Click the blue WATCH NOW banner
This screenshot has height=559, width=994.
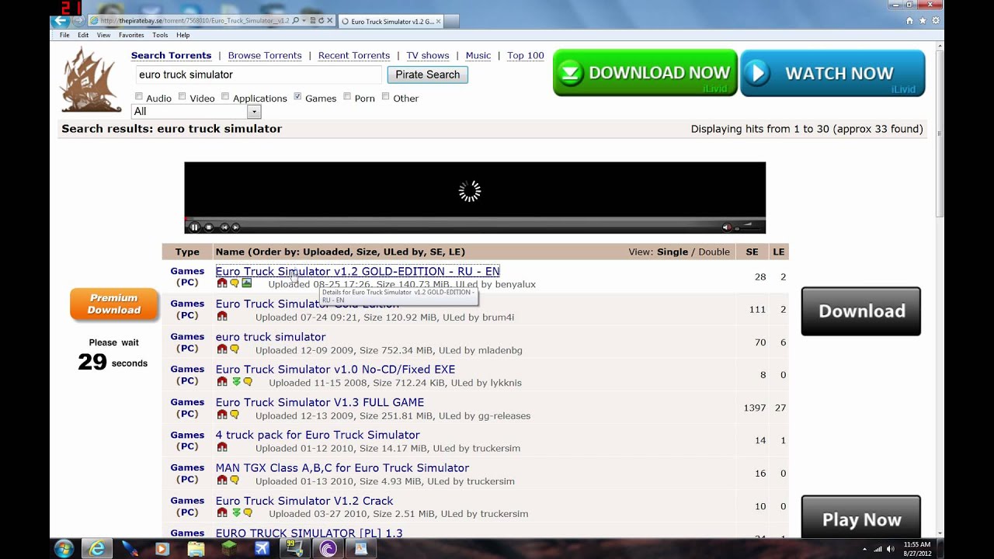click(832, 73)
